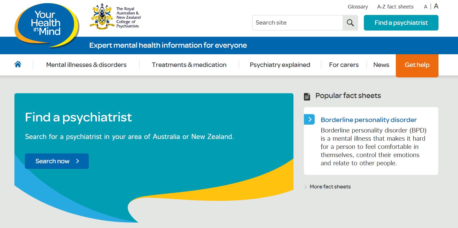Click the magnifying glass search icon
Image resolution: width=458 pixels, height=228 pixels.
[350, 23]
